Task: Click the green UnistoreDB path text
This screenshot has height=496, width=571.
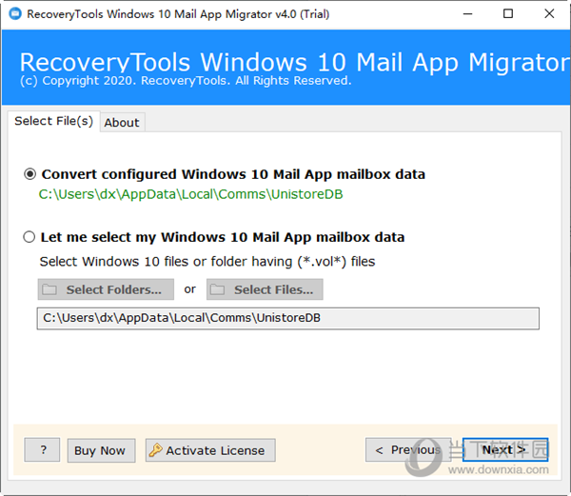Action: [191, 194]
